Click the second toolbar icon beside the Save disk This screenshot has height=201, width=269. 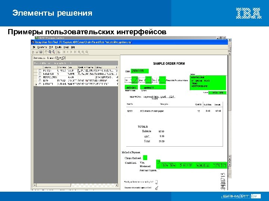(37, 52)
